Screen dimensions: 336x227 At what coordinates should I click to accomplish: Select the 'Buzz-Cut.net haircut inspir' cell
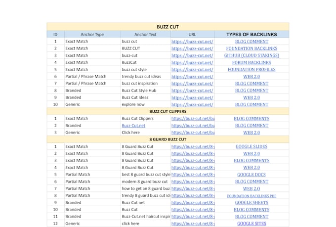tap(145, 217)
